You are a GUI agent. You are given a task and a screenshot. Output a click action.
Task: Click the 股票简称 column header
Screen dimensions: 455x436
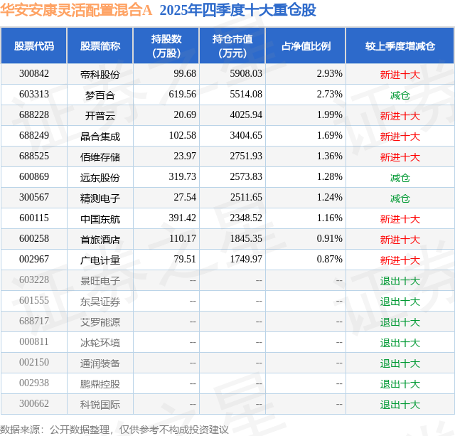pos(100,46)
